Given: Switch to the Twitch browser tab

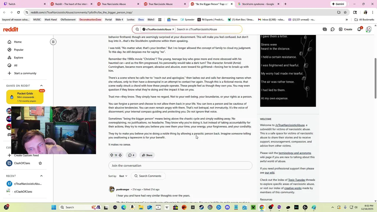Looking at the screenshot, I should 24,4.
